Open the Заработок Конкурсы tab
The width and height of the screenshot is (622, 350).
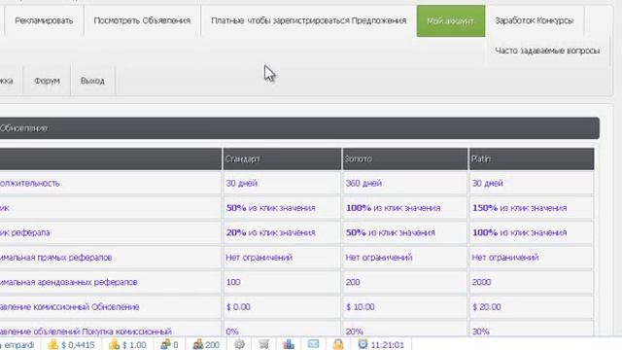[x=535, y=20]
